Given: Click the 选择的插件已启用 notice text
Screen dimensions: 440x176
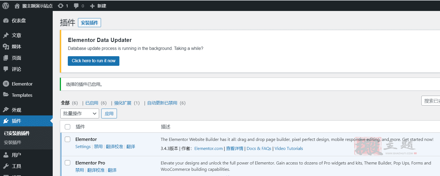Looking at the screenshot, I should (x=84, y=84).
